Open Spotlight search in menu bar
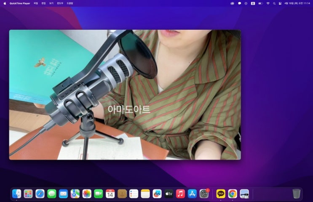Screen dimensions: 313x202 (x=274, y=3)
